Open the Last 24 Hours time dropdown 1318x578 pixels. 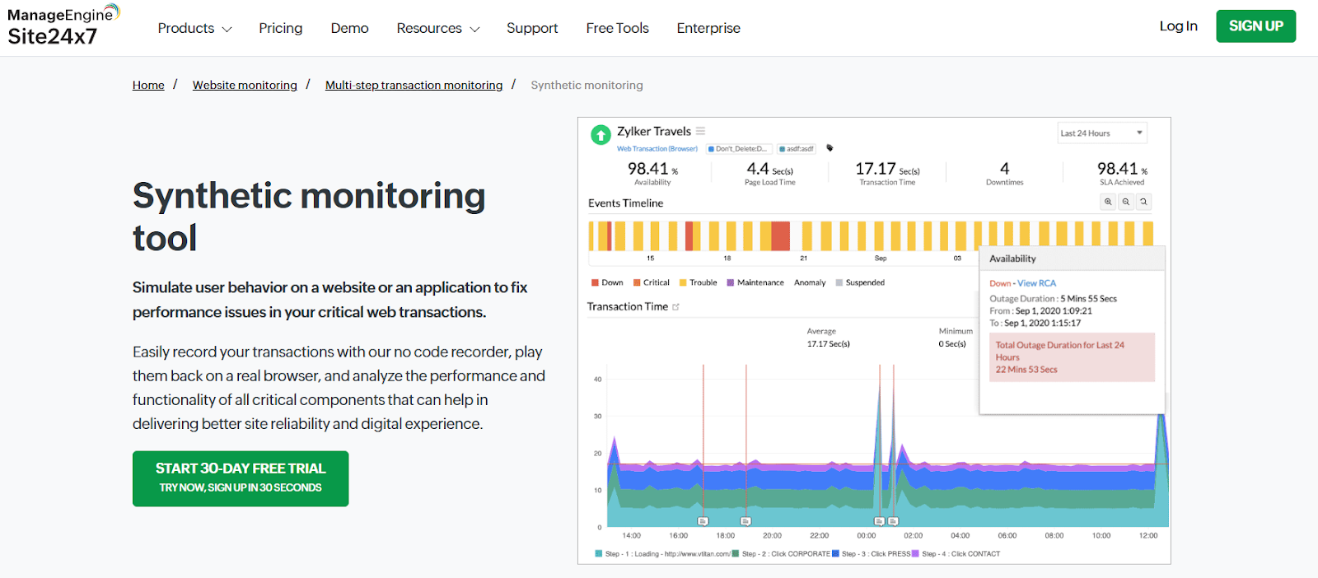pyautogui.click(x=1101, y=133)
